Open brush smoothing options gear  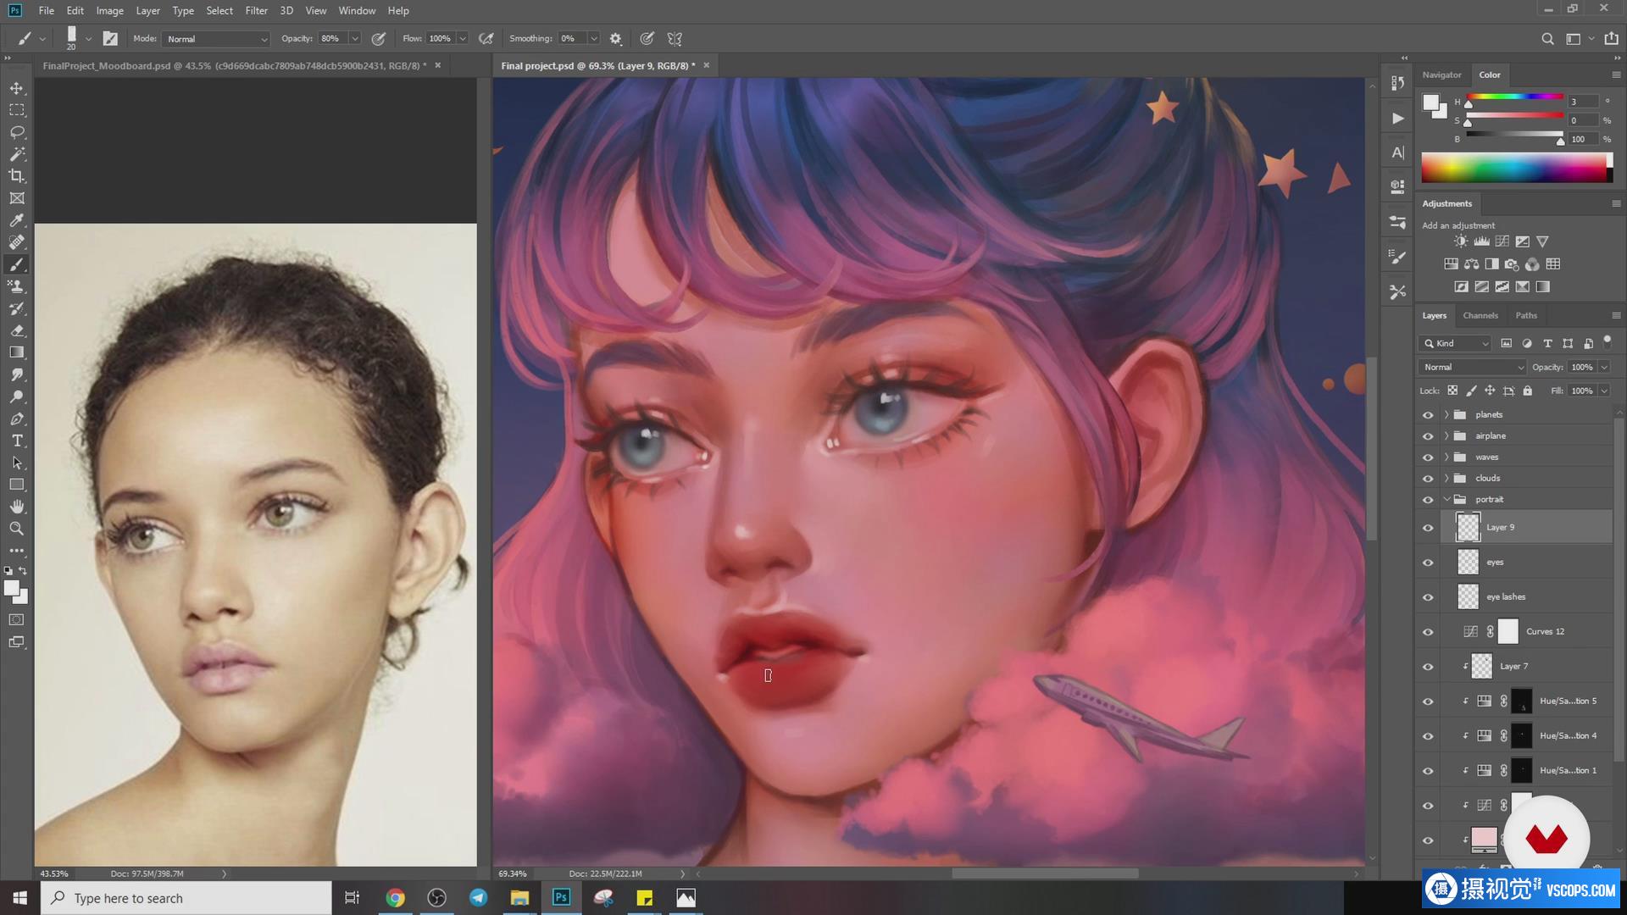pyautogui.click(x=616, y=39)
